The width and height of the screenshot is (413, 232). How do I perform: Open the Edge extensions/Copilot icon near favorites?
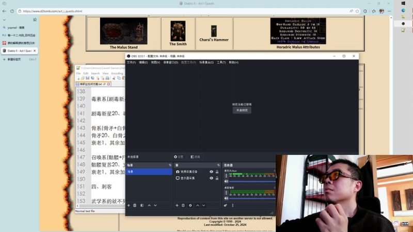[365, 11]
